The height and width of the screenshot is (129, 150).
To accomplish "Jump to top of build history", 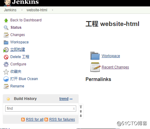I will [x=81, y=107].
